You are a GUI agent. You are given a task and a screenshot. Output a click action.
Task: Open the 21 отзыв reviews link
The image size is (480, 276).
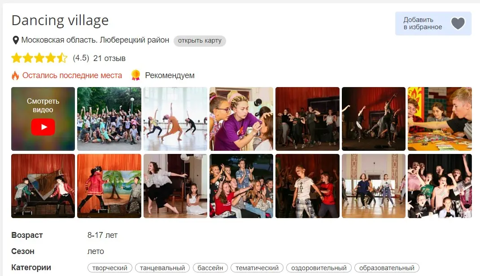pos(109,58)
